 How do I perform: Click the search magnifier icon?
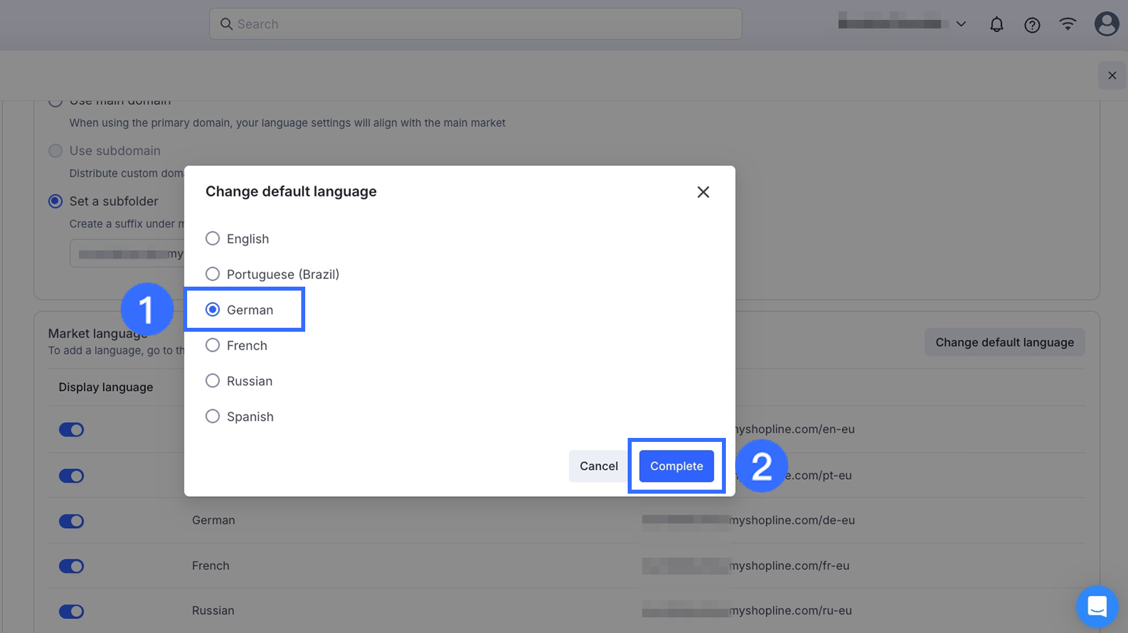coord(226,24)
